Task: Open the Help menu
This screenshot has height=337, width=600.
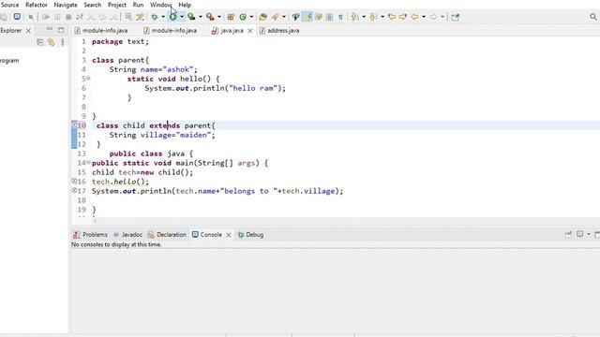Action: 185,5
